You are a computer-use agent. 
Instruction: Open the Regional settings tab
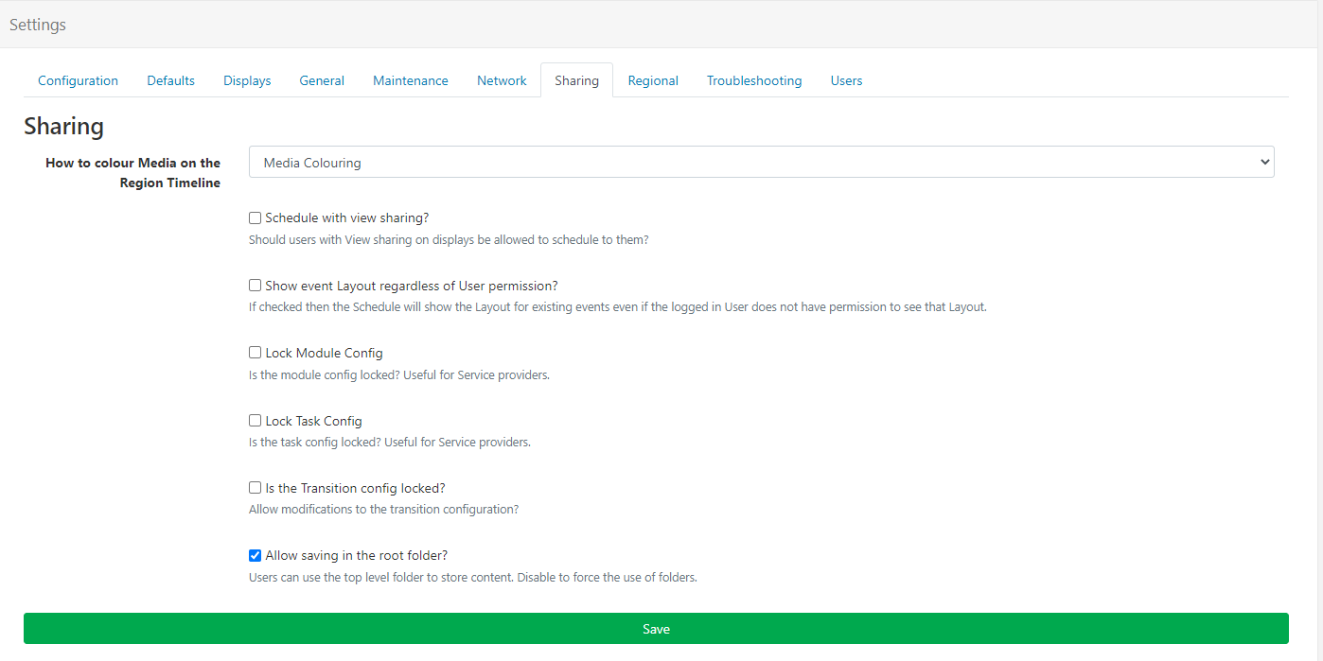click(652, 80)
